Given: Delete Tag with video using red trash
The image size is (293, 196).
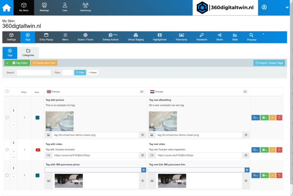Looking at the screenshot, I should (x=279, y=150).
